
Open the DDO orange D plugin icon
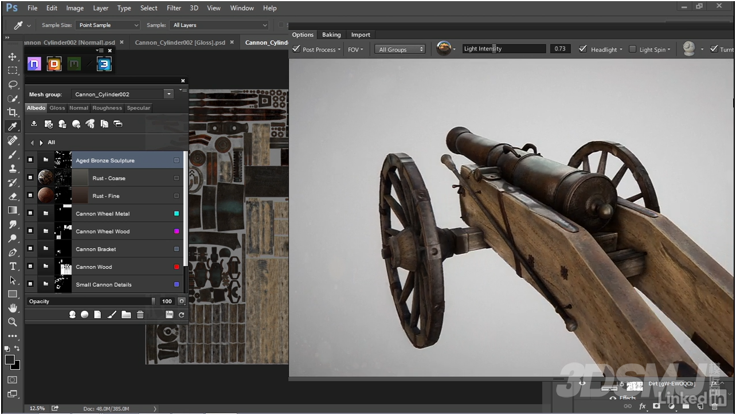point(54,64)
